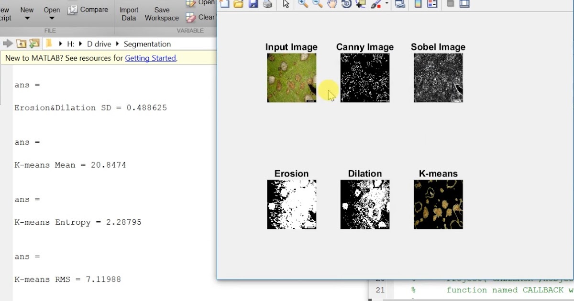Create a new figure window
574x301 pixels.
pos(224,4)
